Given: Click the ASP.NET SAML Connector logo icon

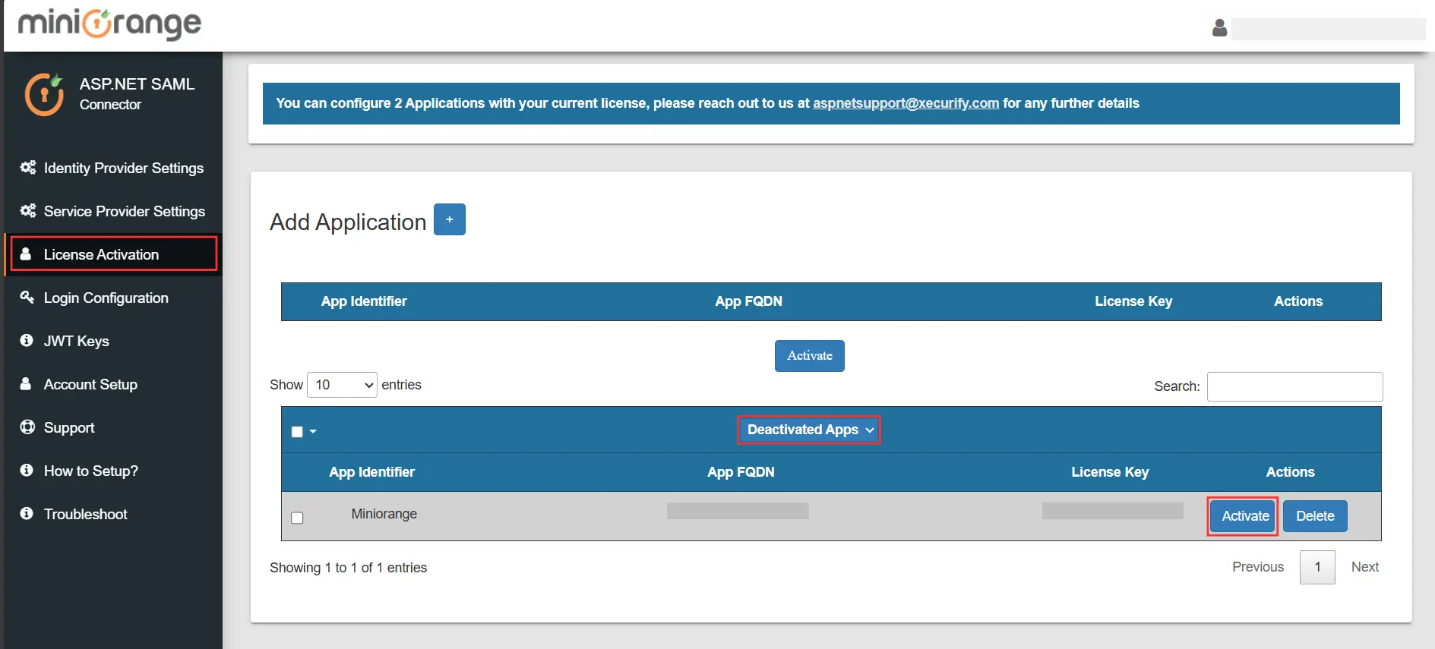Looking at the screenshot, I should 44,94.
